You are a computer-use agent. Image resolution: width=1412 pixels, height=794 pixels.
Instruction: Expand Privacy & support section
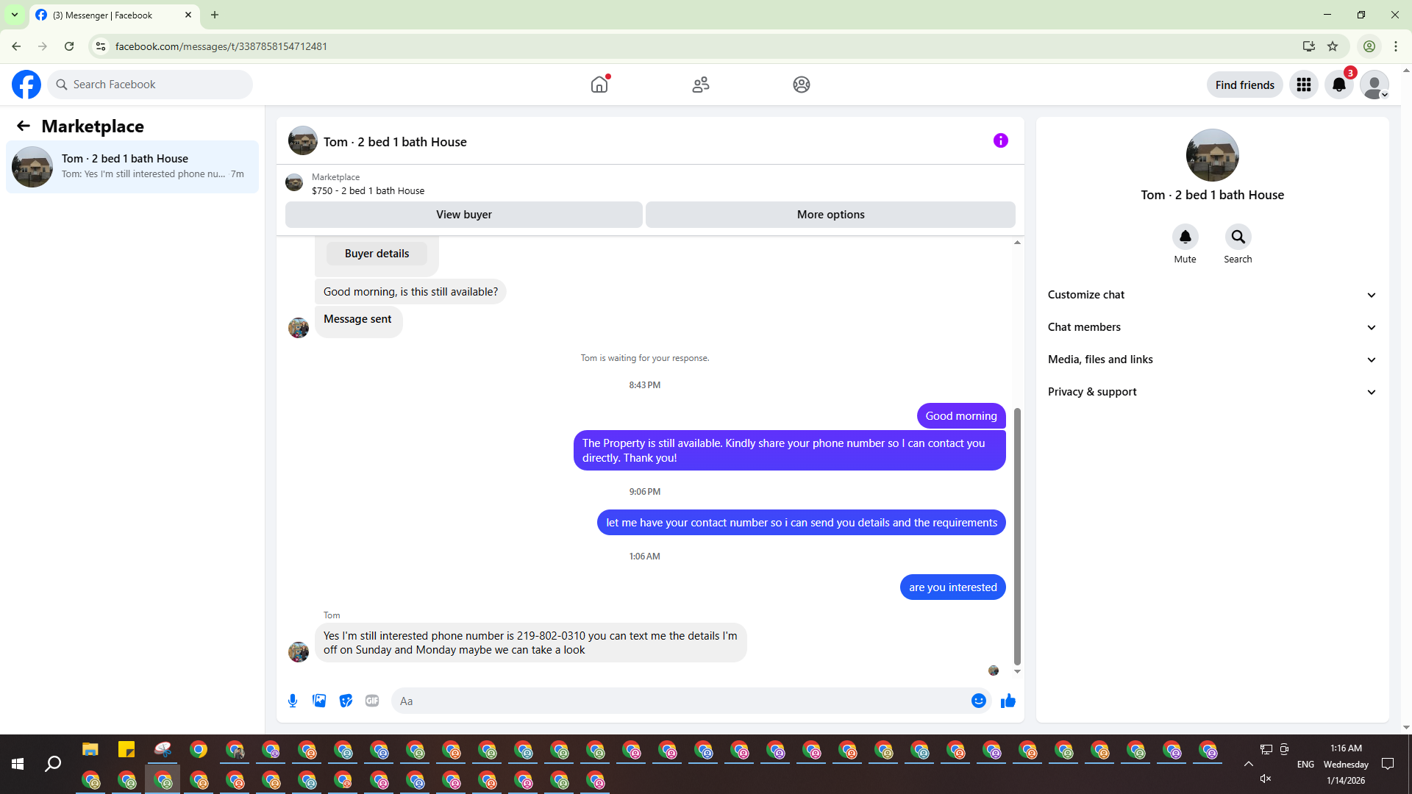[x=1211, y=392]
